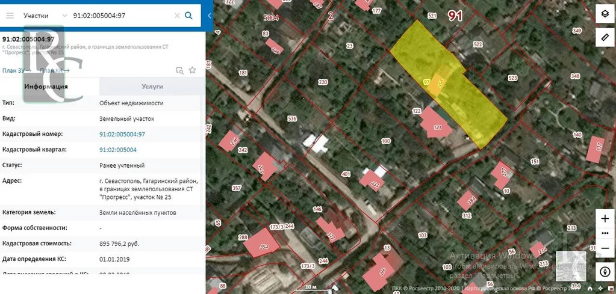Click the parcel labeled 100 on map
This screenshot has height=294, width=616.
coord(386,141)
